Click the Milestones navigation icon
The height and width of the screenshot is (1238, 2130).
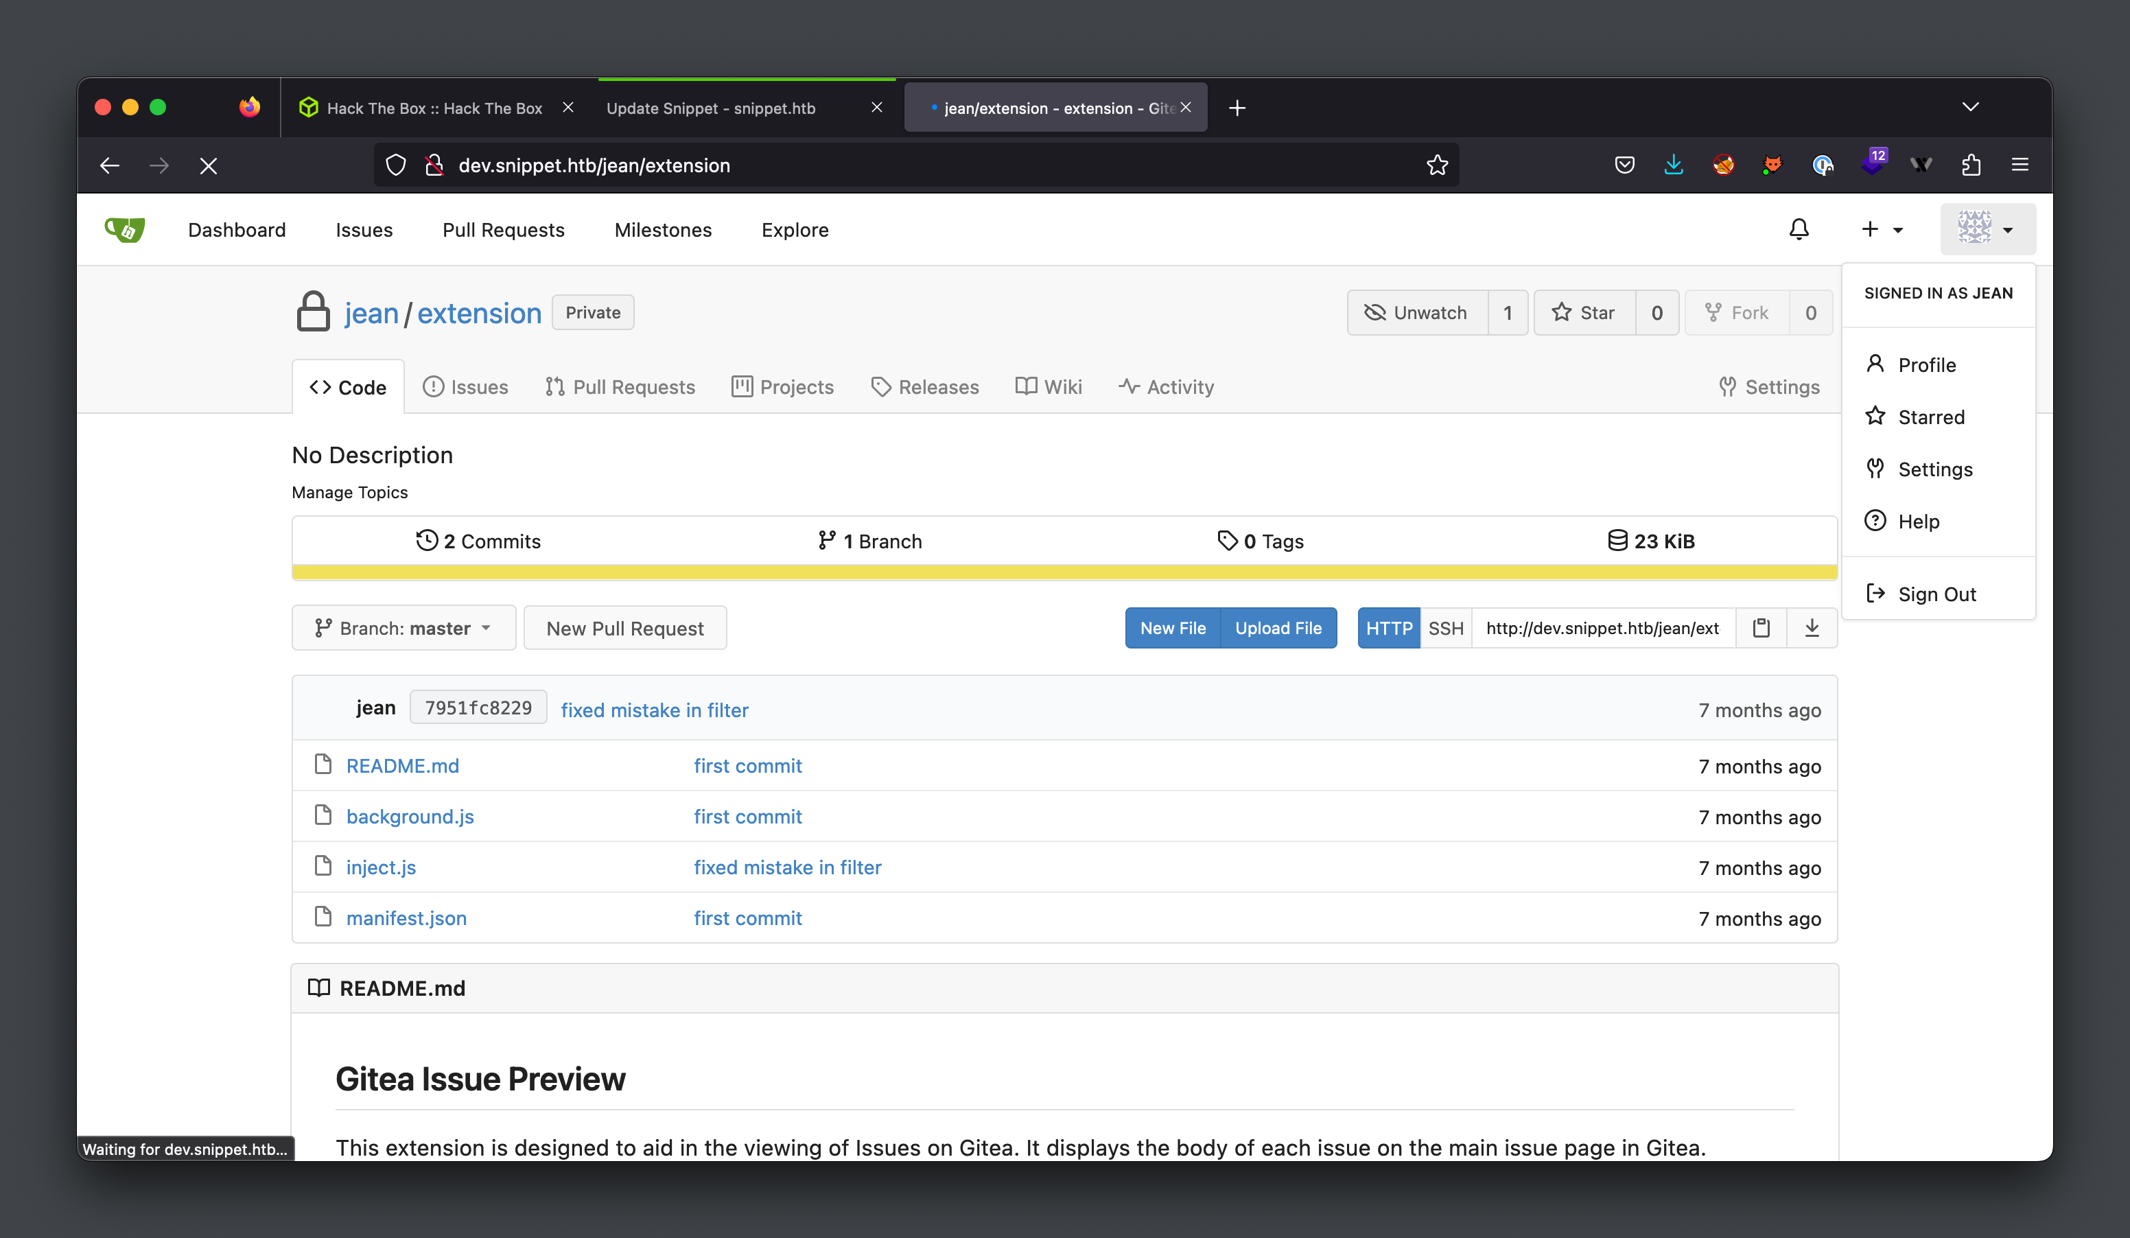[662, 229]
